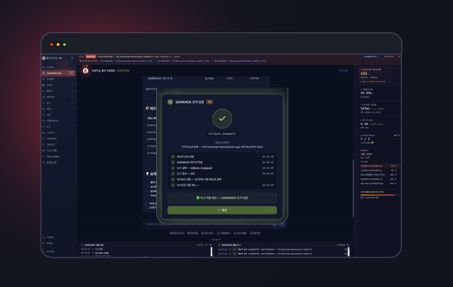Click the round green icon before SAMANDA dialog title
The width and height of the screenshot is (453, 287).
170,102
